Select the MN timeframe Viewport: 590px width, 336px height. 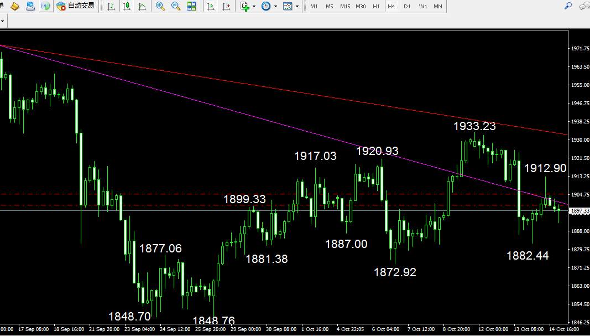[x=438, y=7]
